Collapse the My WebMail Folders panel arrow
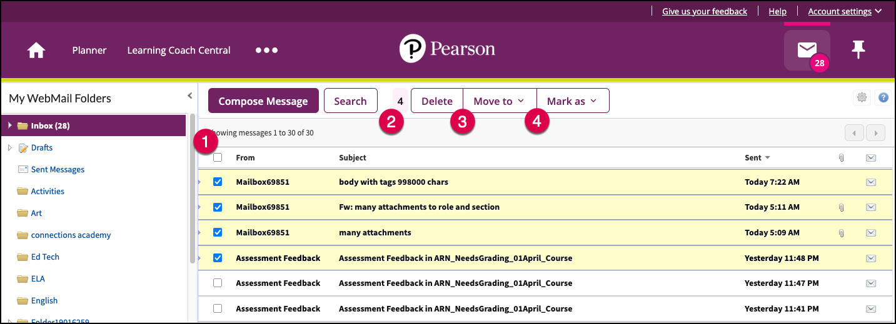896x324 pixels. pos(190,96)
